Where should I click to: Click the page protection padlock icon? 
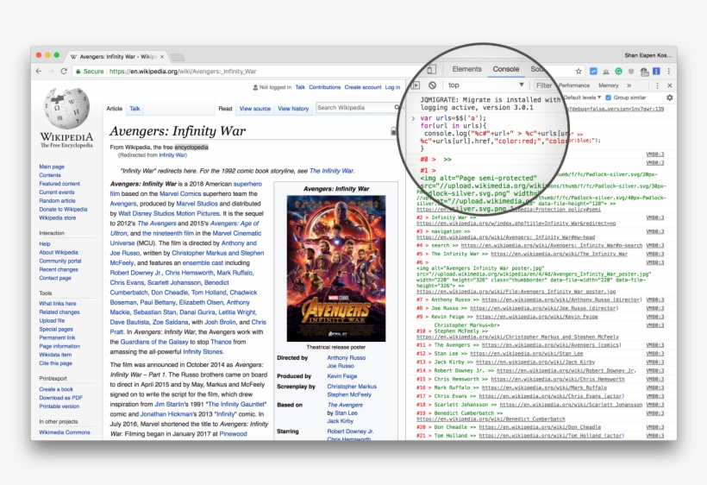point(394,131)
